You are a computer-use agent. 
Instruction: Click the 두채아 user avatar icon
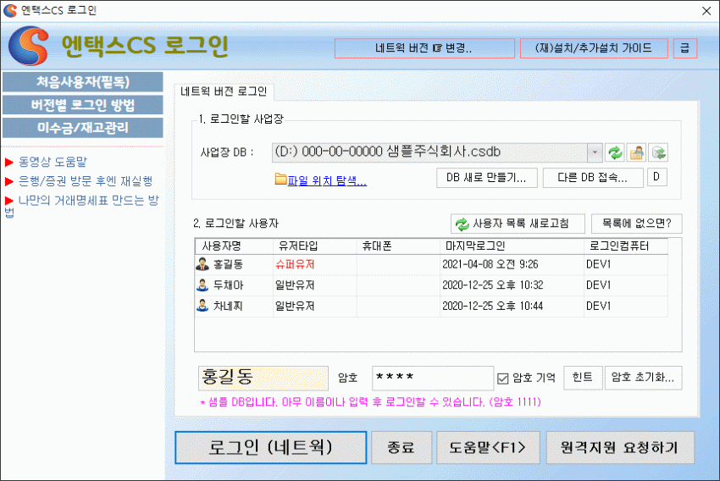[202, 285]
